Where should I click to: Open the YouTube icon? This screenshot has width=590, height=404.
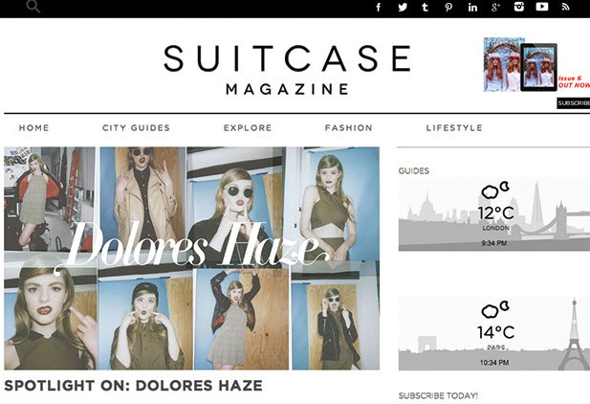pos(542,8)
